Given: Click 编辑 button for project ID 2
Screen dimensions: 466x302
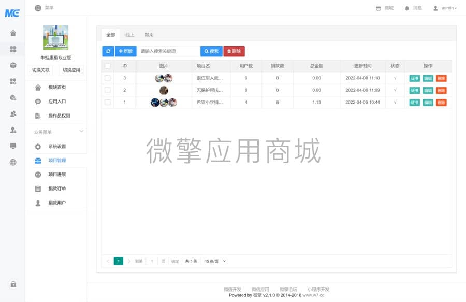Looking at the screenshot, I should coord(428,90).
